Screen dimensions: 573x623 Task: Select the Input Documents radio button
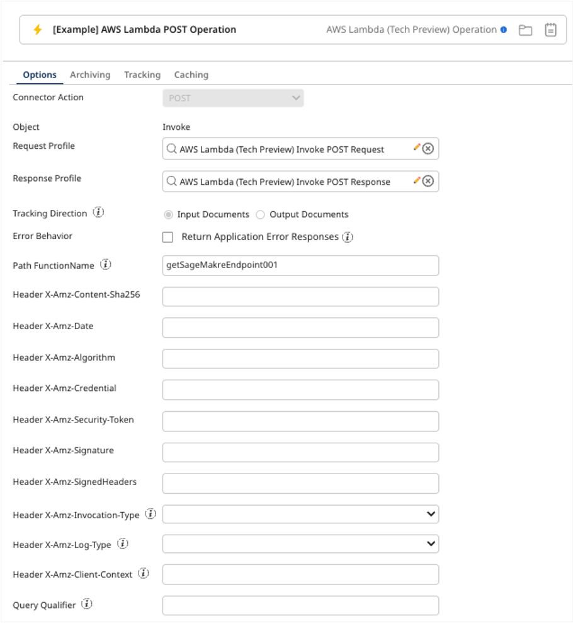[x=167, y=214]
